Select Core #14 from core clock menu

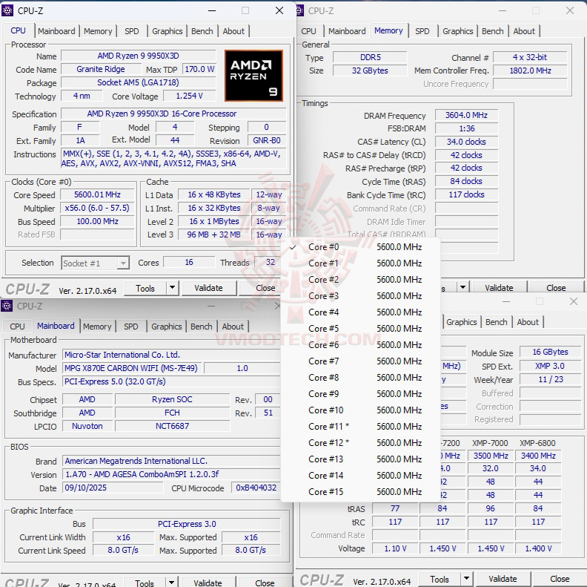click(x=360, y=475)
